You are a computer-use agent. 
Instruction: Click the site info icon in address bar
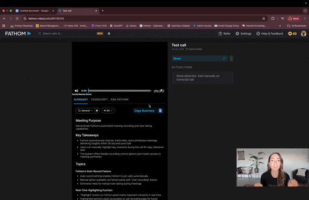coord(25,19)
